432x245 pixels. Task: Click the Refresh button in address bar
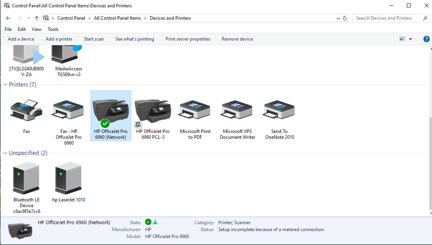coord(345,18)
